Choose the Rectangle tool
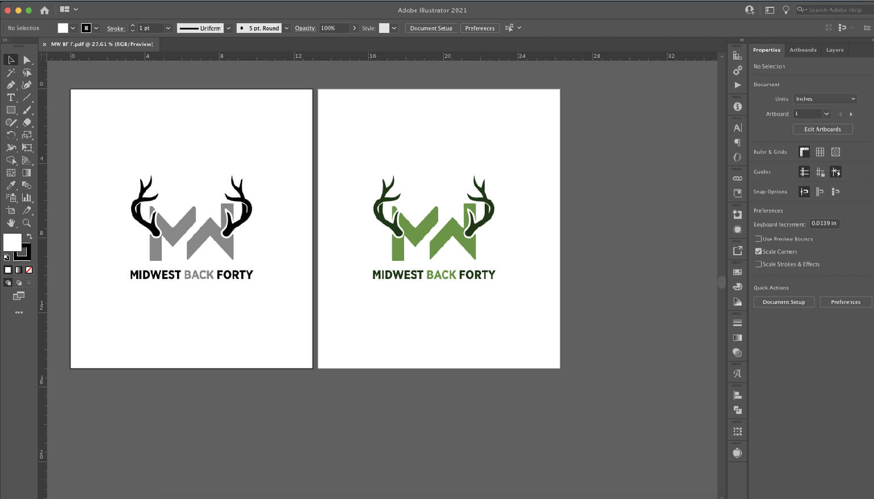This screenshot has height=499, width=874. click(11, 110)
